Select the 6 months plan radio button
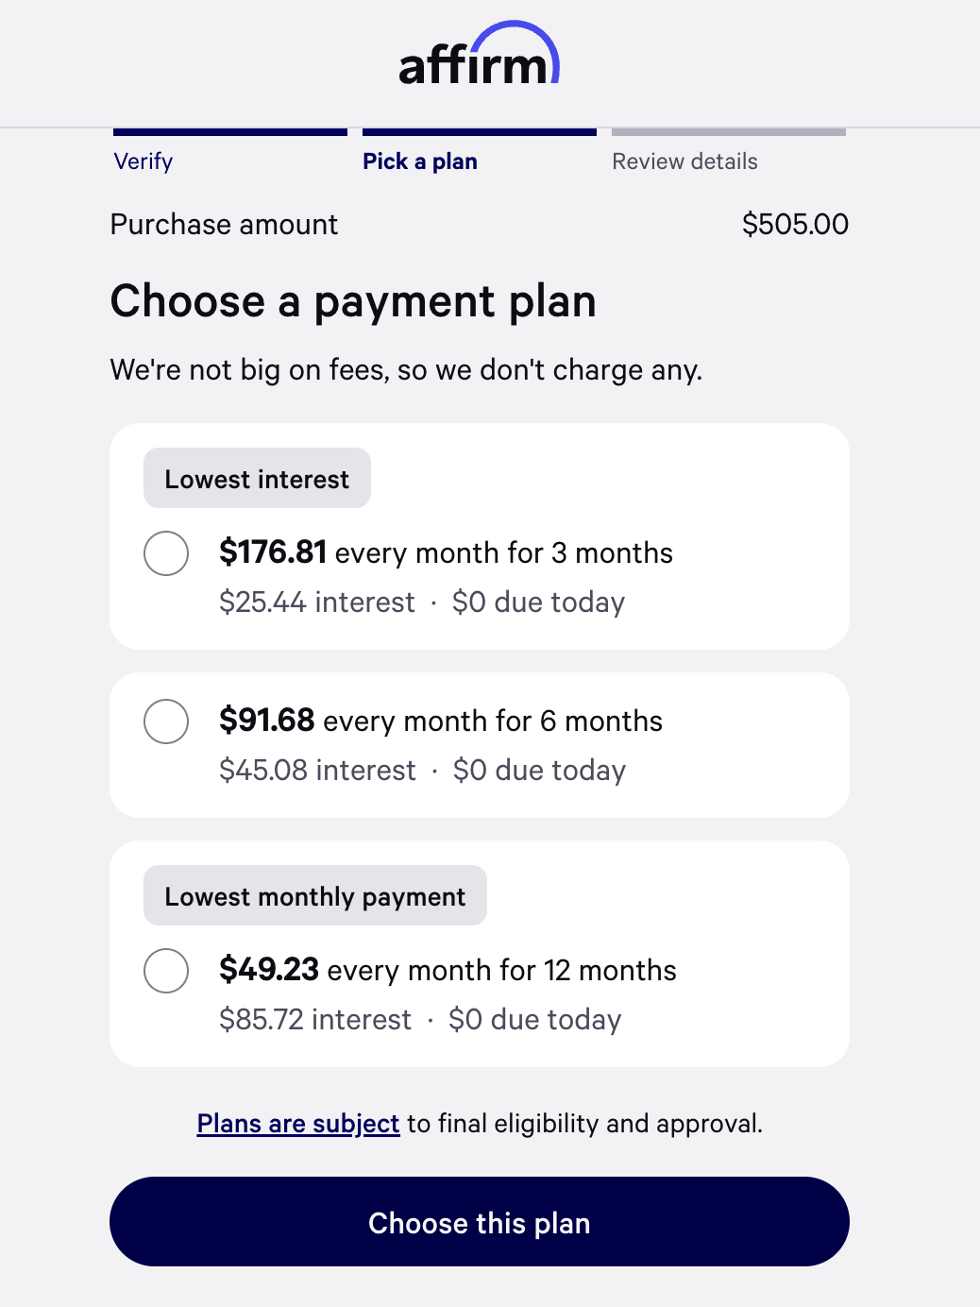This screenshot has width=980, height=1307. (166, 721)
